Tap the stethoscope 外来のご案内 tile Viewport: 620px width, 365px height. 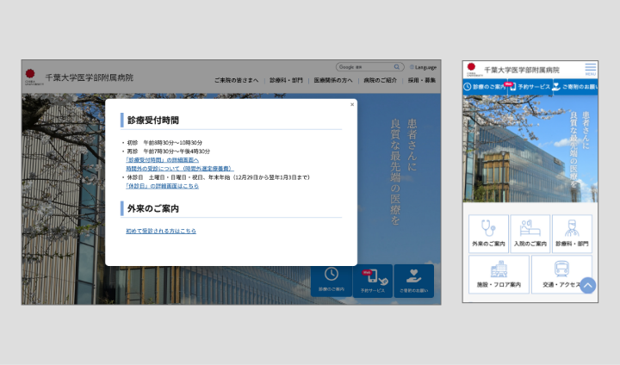487,233
